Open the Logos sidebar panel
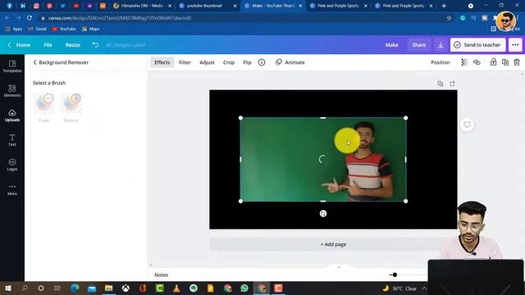 [12, 165]
